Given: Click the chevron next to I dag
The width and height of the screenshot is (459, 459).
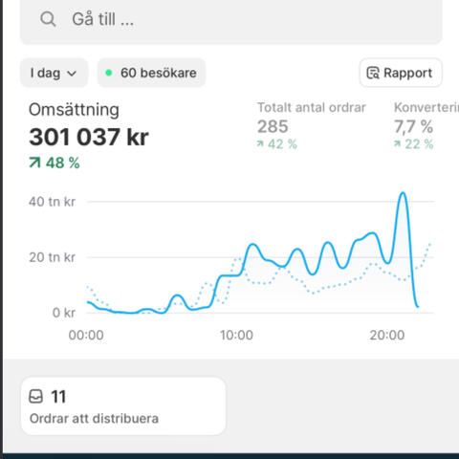Looking at the screenshot, I should (x=72, y=74).
